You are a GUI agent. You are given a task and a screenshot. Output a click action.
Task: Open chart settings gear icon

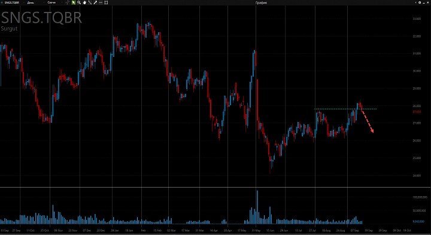pos(420,2)
